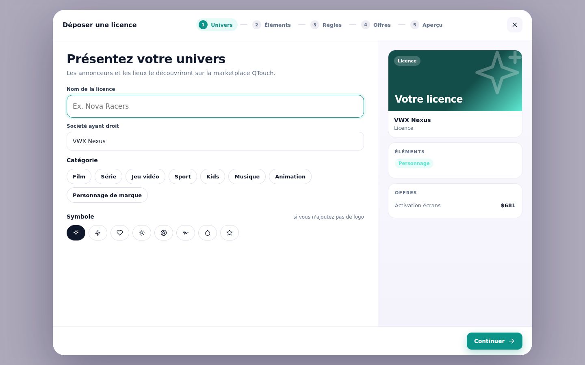Select the Kids category
Screen dimensions: 585x365
[x=212, y=176]
